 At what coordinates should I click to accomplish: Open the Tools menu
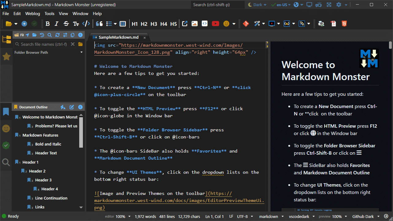pyautogui.click(x=49, y=14)
